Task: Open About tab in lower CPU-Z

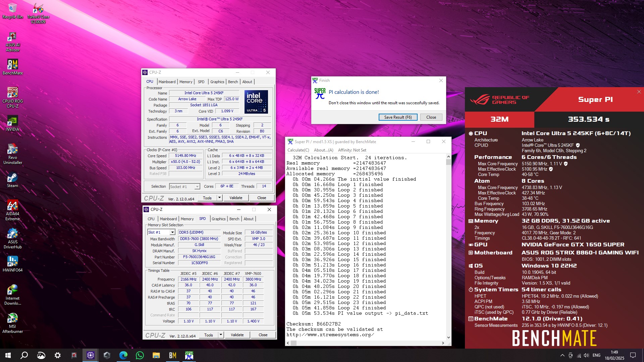Action: [249, 219]
